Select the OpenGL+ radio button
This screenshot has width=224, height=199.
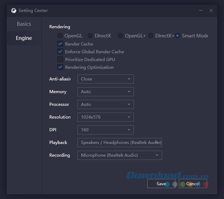(120, 36)
